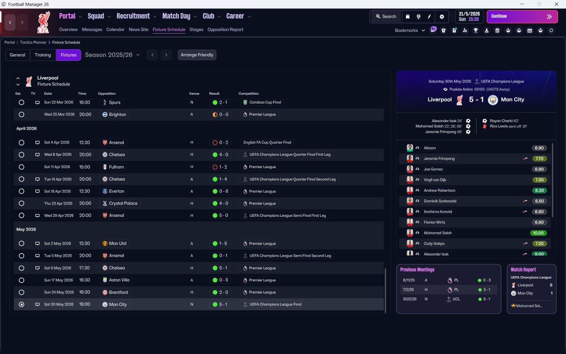The image size is (566, 354).
Task: Click the TV icon in the Spurs row
Action: 38,102
